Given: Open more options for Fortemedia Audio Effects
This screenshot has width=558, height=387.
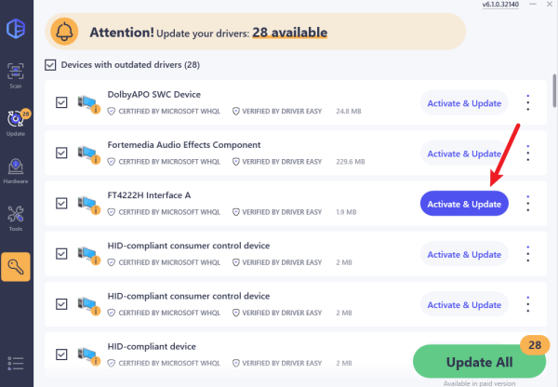Looking at the screenshot, I should pyautogui.click(x=528, y=153).
